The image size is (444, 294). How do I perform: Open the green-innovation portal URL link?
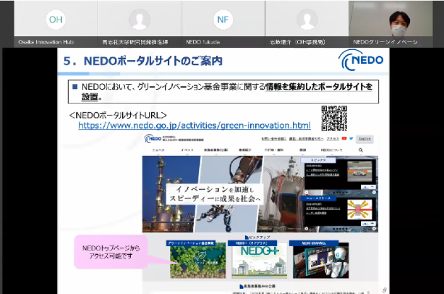(194, 126)
